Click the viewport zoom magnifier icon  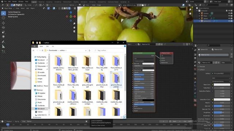[x=74, y=24]
